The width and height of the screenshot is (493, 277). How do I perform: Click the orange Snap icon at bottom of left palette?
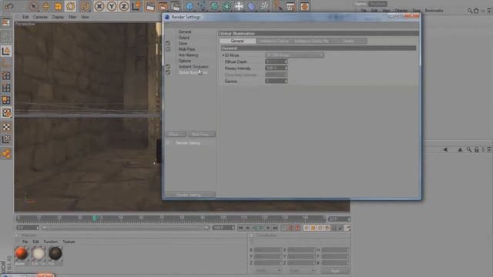[6, 154]
